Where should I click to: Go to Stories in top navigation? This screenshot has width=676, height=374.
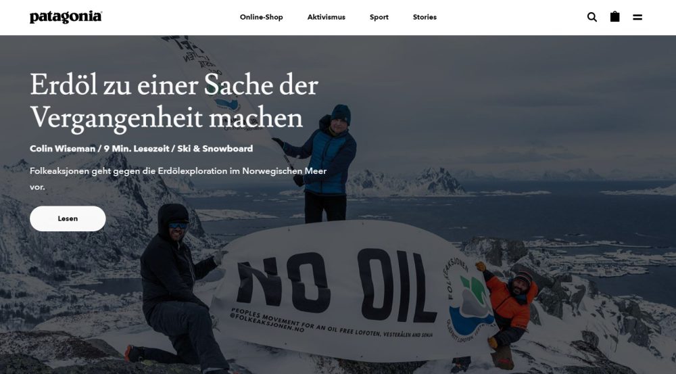click(x=425, y=18)
